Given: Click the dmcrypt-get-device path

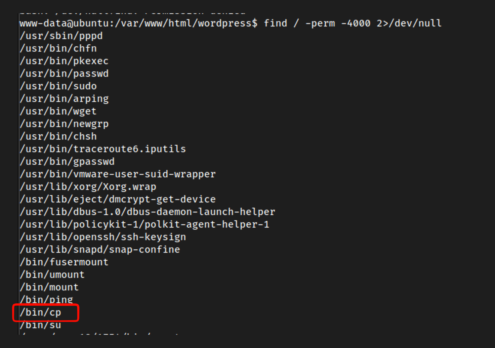Looking at the screenshot, I should [118, 199].
